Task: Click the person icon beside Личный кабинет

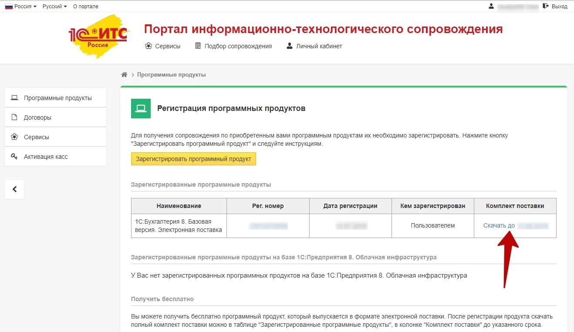Action: [290, 46]
